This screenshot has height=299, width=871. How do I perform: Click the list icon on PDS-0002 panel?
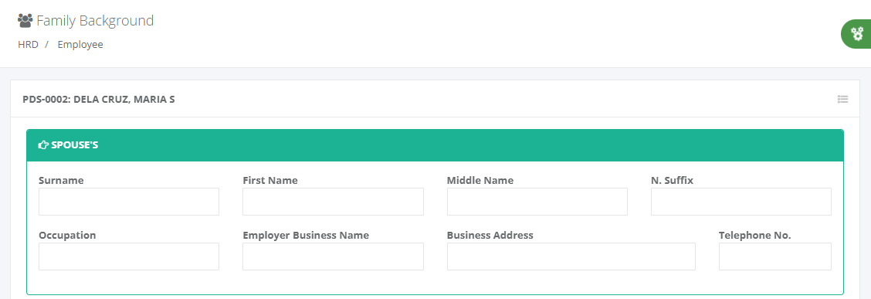842,100
